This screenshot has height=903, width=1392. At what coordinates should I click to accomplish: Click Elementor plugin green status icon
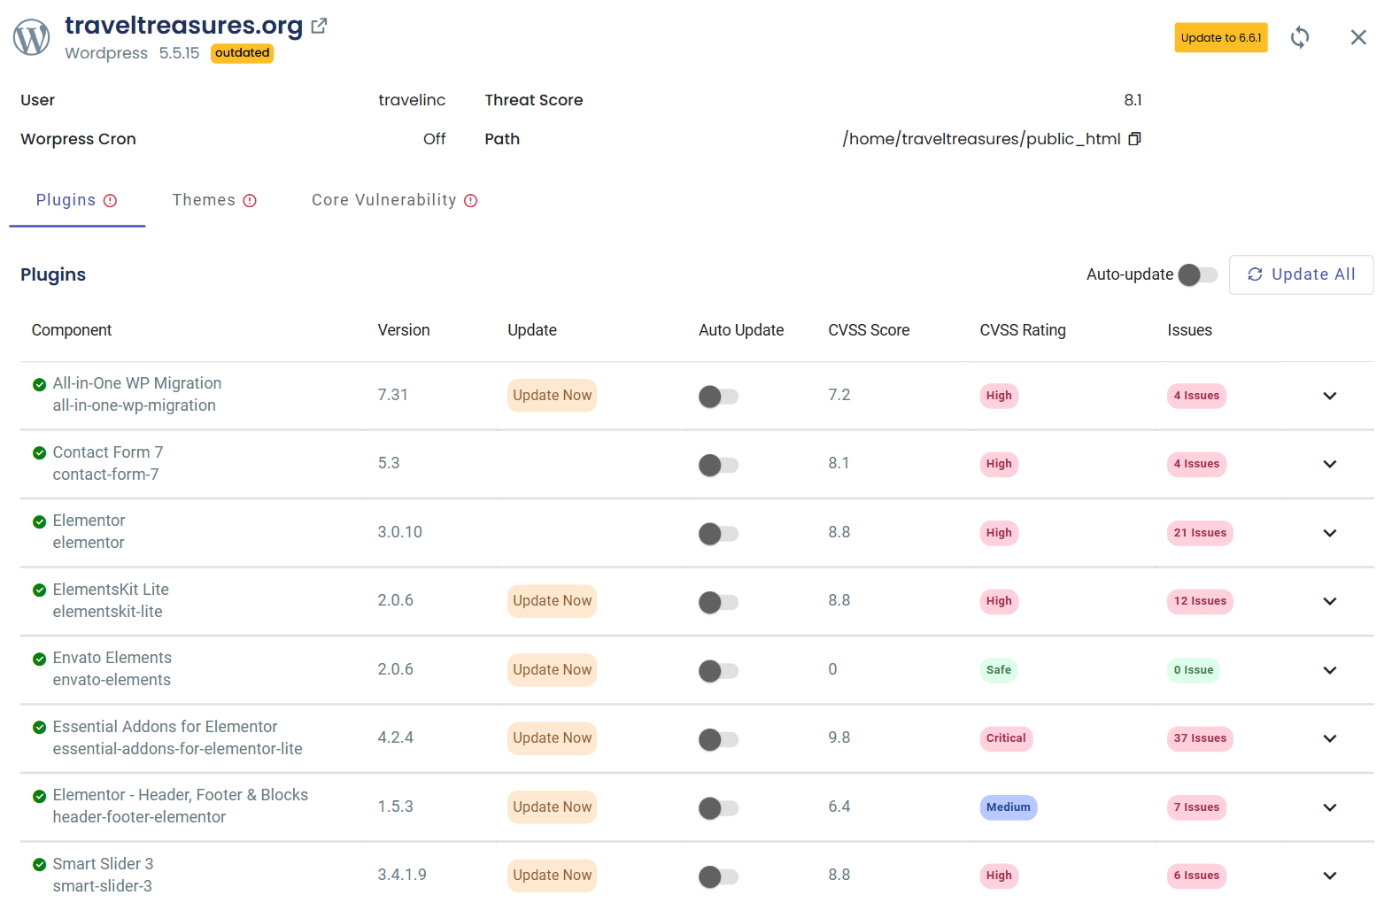tap(39, 521)
